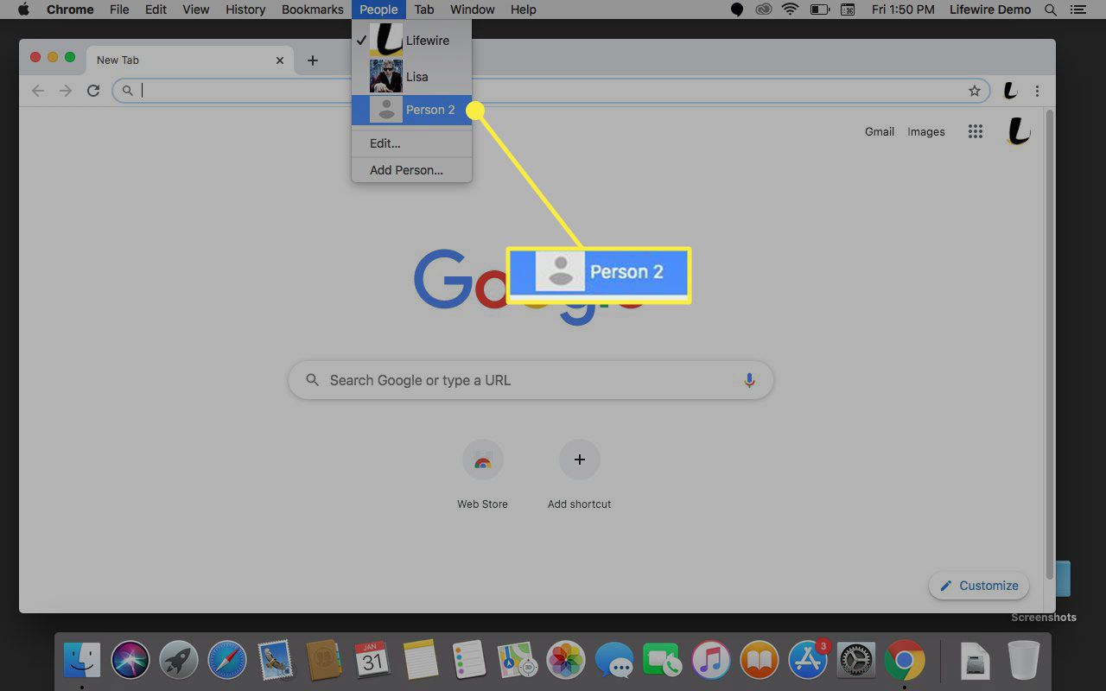Open App Store from the Dock
Screen dimensions: 1106x691
(808, 662)
